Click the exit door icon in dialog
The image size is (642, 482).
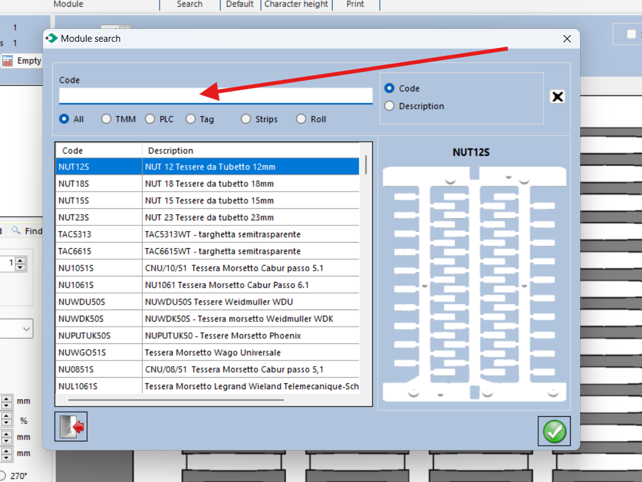[71, 427]
